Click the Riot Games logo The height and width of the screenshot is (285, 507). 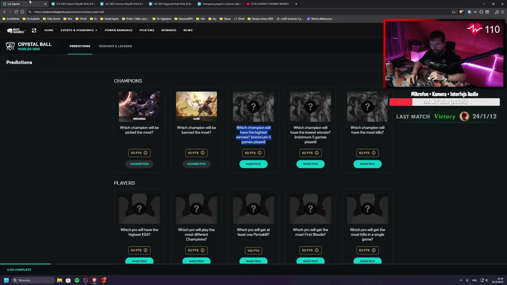pyautogui.click(x=15, y=30)
